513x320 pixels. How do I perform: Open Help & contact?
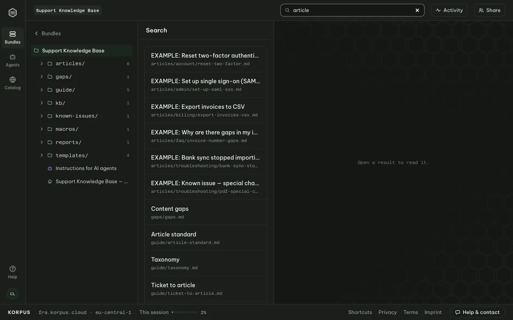pos(477,312)
